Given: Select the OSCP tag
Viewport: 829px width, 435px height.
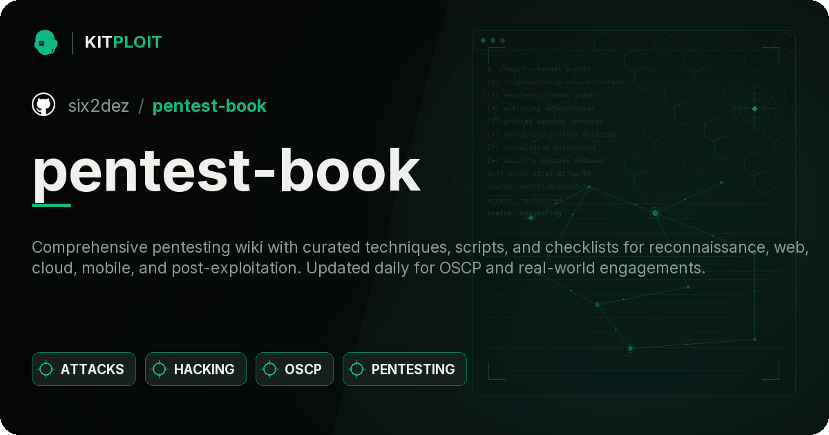Looking at the screenshot, I should (294, 369).
